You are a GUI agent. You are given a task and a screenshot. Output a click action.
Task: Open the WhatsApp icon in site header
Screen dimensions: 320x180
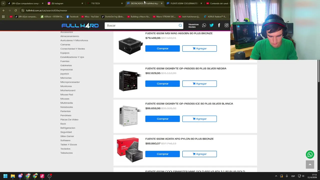[204, 25]
